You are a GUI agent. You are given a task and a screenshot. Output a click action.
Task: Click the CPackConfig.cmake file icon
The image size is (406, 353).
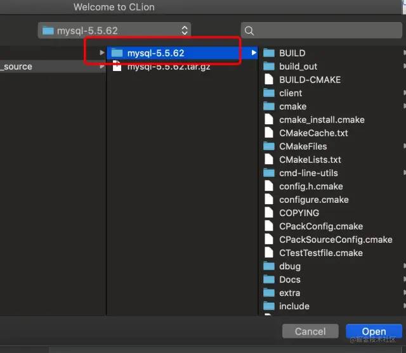(x=269, y=226)
